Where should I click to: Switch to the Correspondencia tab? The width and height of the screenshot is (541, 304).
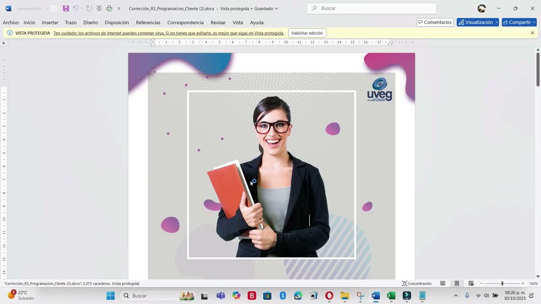(x=186, y=22)
